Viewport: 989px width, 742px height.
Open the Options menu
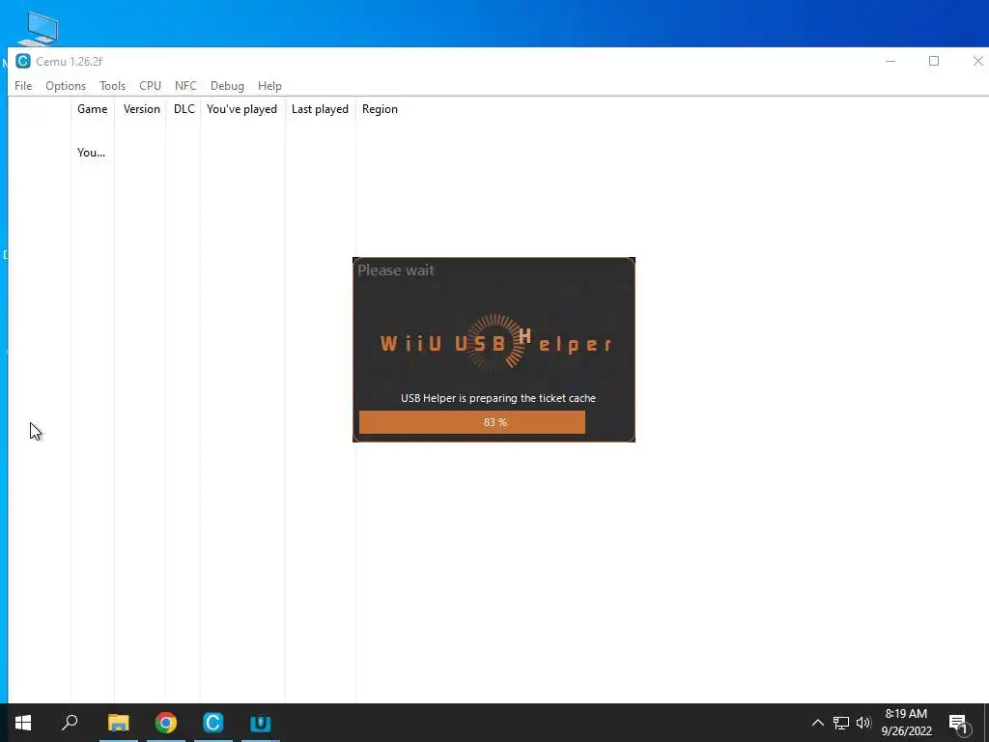point(66,86)
